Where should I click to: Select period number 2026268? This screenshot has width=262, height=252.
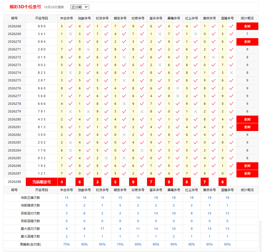point(14,26)
